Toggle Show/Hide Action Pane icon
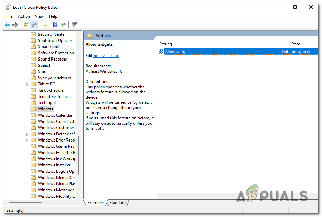Screen dimensions: 322x217 (x=63, y=25)
